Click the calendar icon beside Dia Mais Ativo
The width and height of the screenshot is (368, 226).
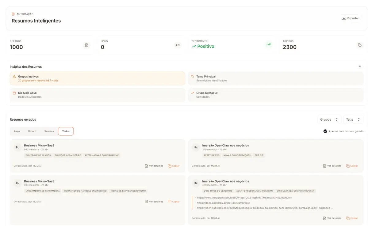coord(14,93)
